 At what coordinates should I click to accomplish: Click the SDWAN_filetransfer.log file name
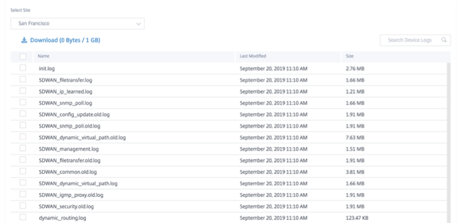[66, 80]
